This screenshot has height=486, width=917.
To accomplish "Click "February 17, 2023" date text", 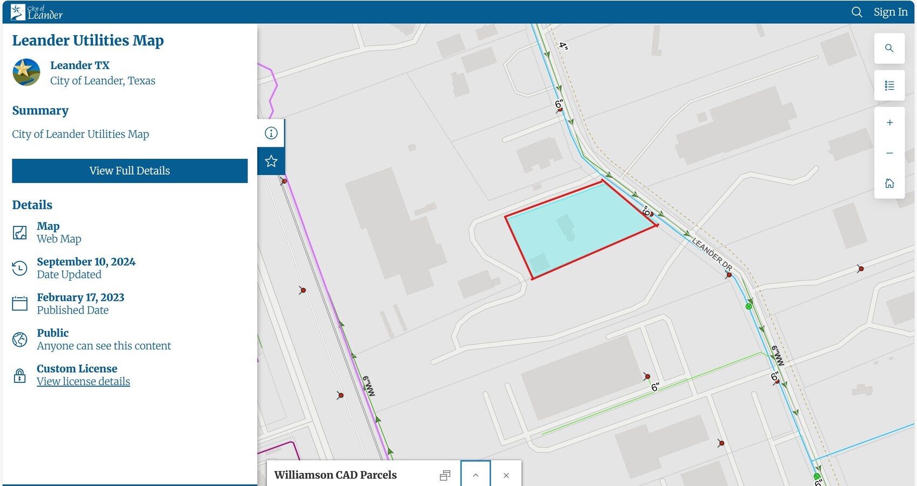I will click(x=81, y=298).
